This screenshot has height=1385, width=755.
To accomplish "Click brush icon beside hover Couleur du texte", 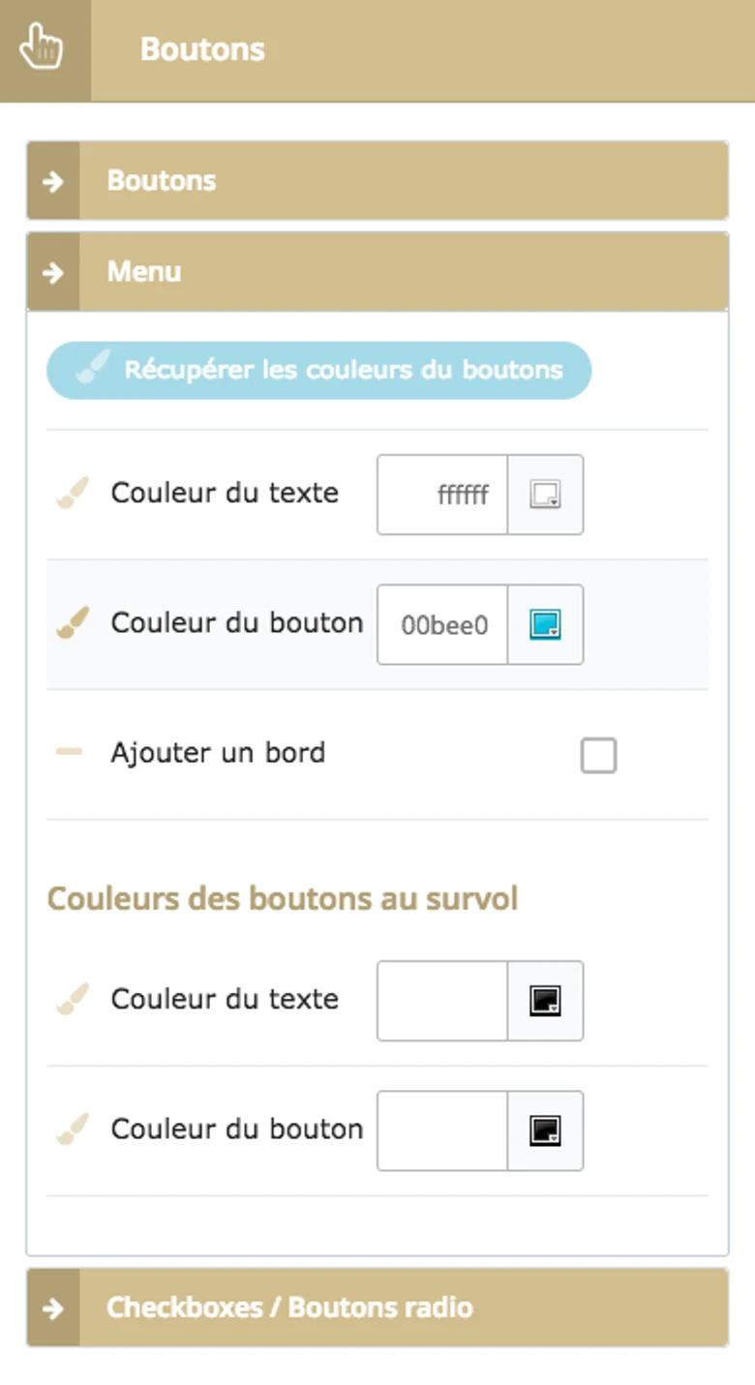I will pos(73,999).
